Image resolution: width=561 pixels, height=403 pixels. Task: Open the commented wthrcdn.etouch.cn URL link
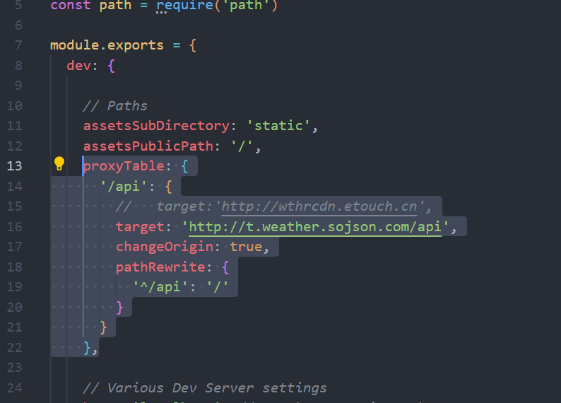[322, 206]
